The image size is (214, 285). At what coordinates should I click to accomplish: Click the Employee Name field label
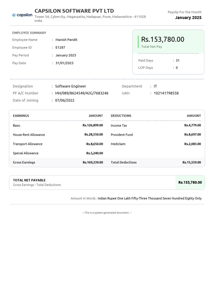point(25,40)
